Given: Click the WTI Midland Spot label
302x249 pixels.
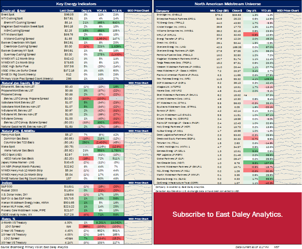Looking at the screenshot, I should [x=12, y=34].
